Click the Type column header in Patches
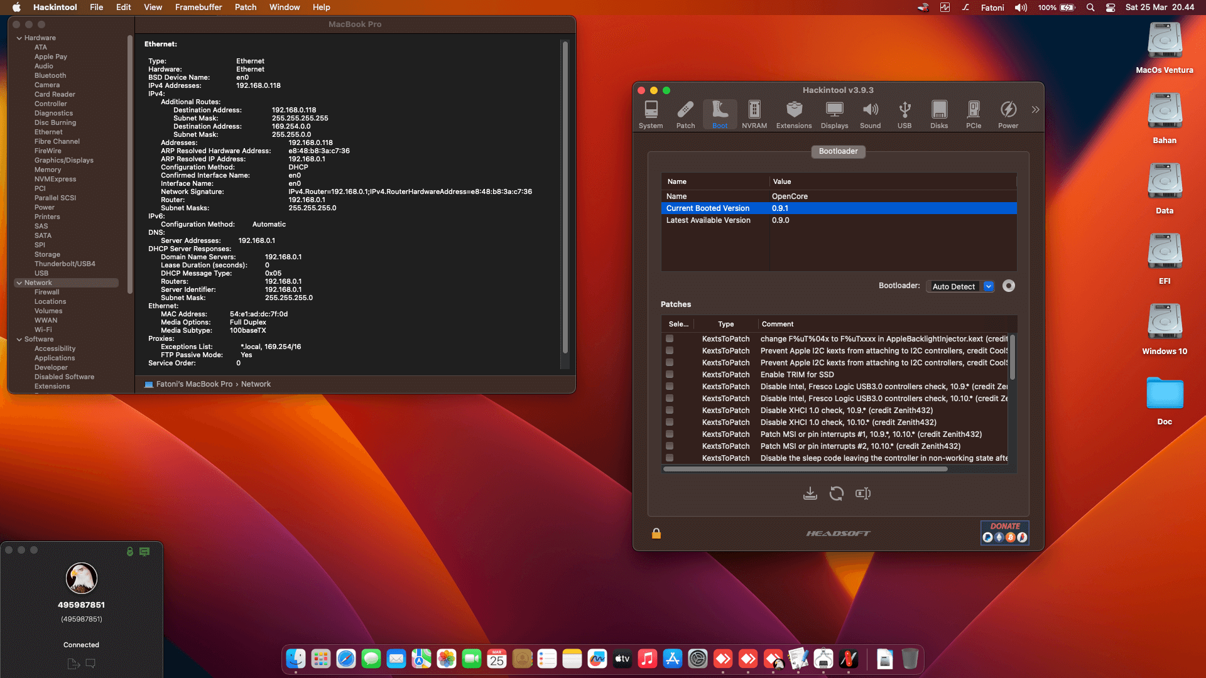The height and width of the screenshot is (678, 1206). click(x=725, y=324)
